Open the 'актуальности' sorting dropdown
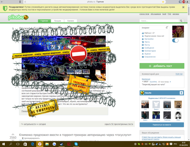This screenshot has width=190, height=147. [x=30, y=124]
